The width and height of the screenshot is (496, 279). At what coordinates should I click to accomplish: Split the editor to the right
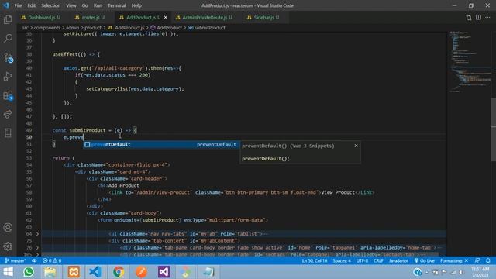tap(478, 17)
